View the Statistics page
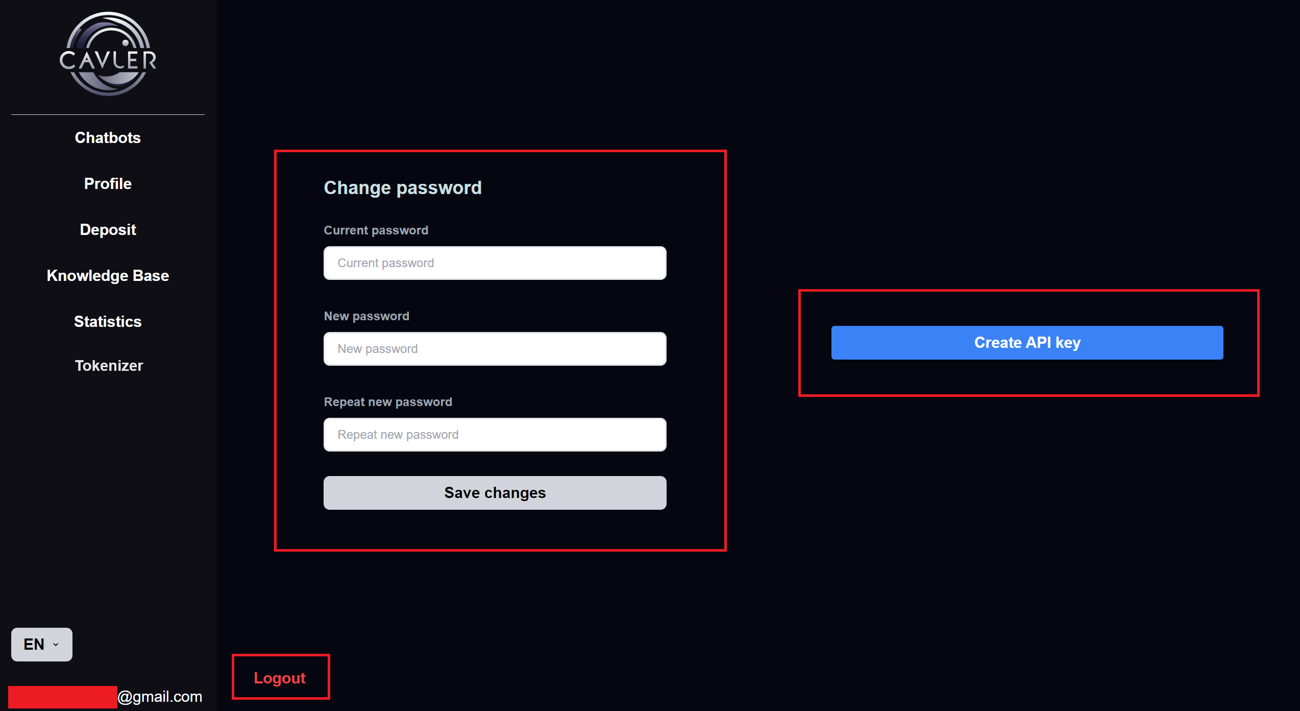 point(108,322)
